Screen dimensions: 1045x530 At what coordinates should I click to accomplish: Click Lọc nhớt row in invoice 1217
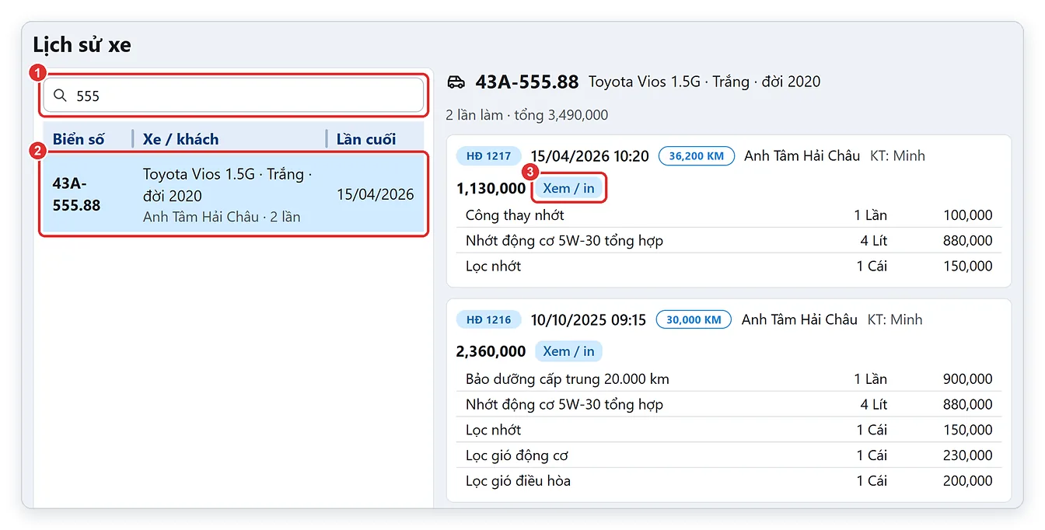(729, 266)
